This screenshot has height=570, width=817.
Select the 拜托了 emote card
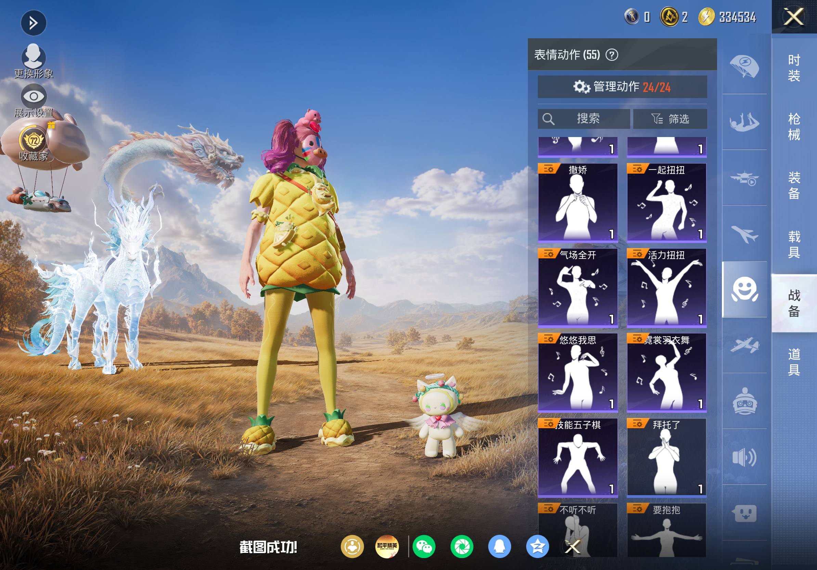[x=666, y=457]
